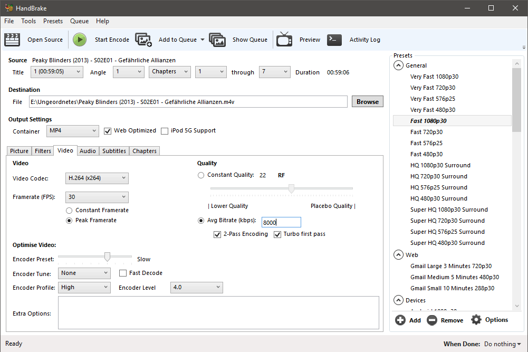Click the Remove preset minus icon
The height and width of the screenshot is (352, 528).
[432, 320]
